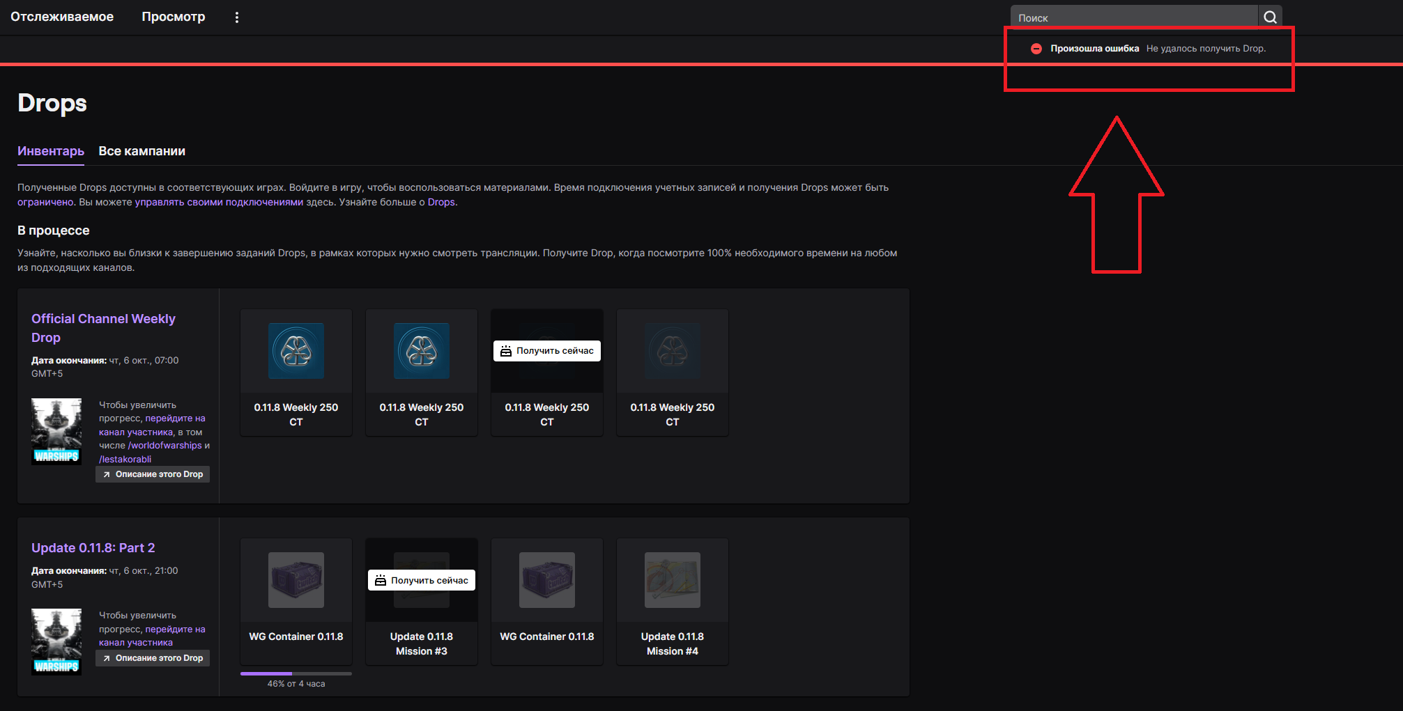Screen dimensions: 1403x711
Task: Click the first WG Container 0.11.8 image
Action: coord(296,580)
